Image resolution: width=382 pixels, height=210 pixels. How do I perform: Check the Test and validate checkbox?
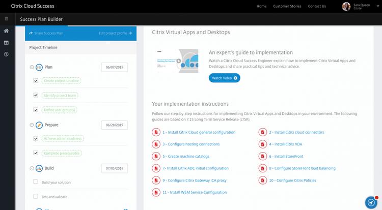[x=36, y=196]
